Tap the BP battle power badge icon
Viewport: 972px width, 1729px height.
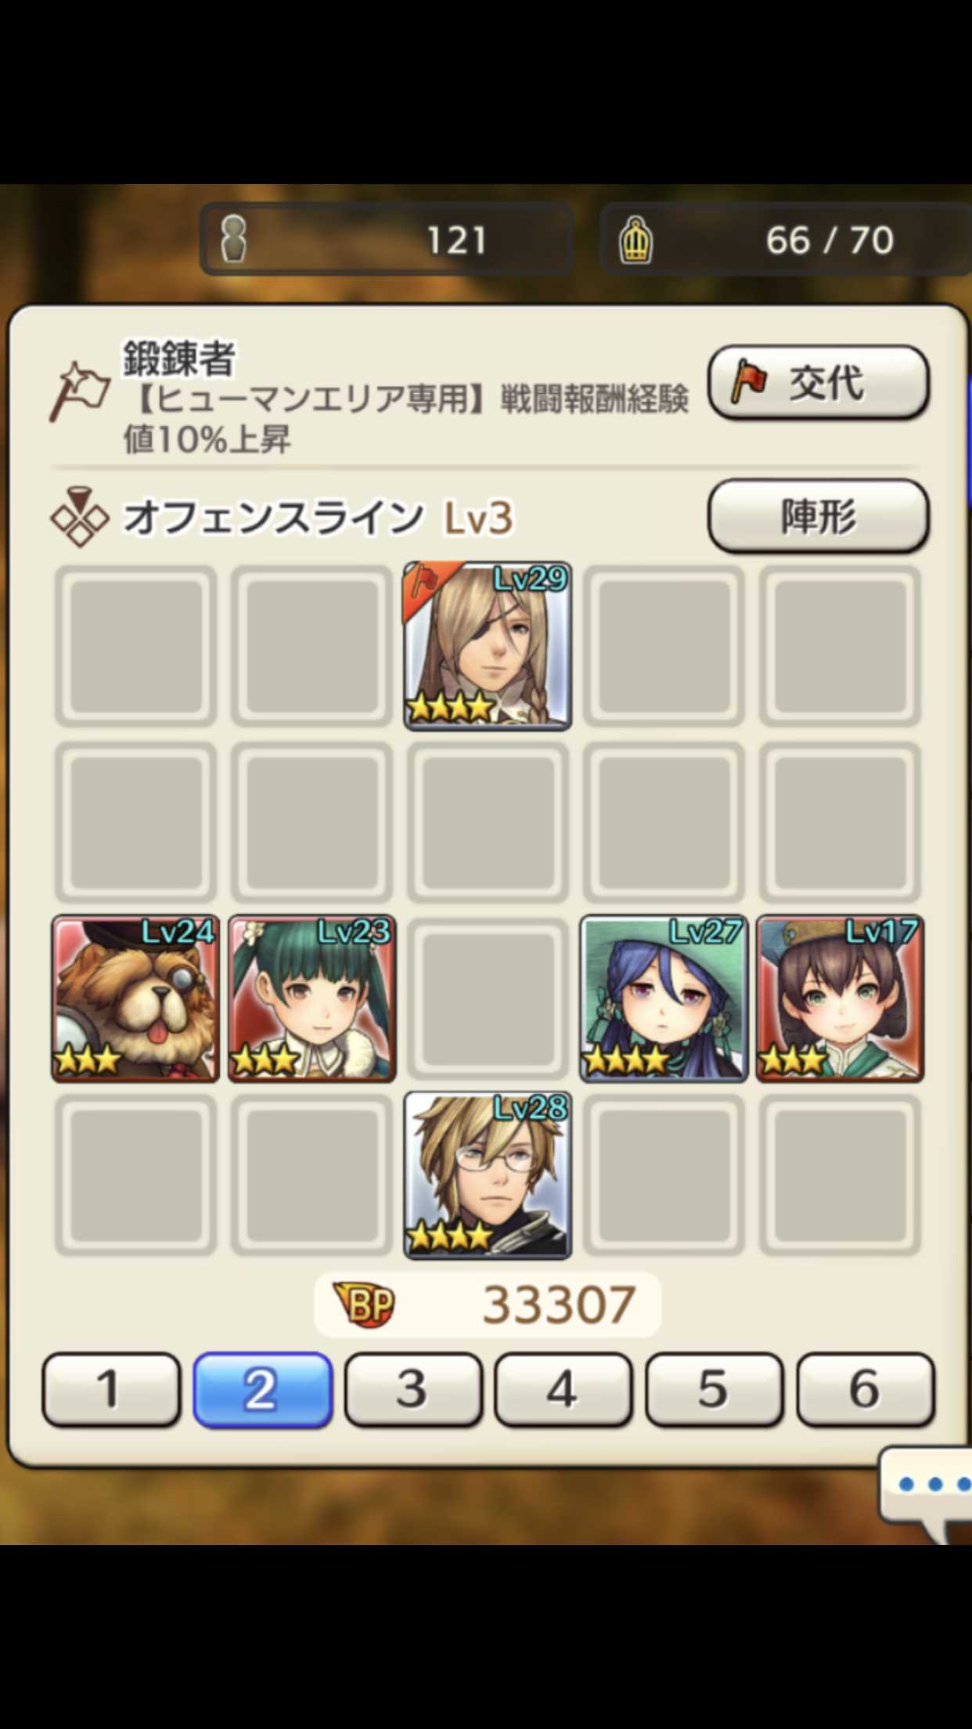(x=363, y=1304)
